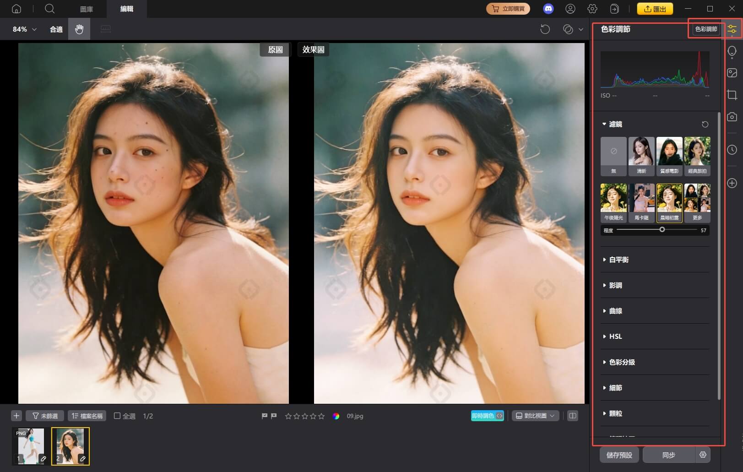Check the 全選 checkbox
This screenshot has width=743, height=472.
point(117,416)
